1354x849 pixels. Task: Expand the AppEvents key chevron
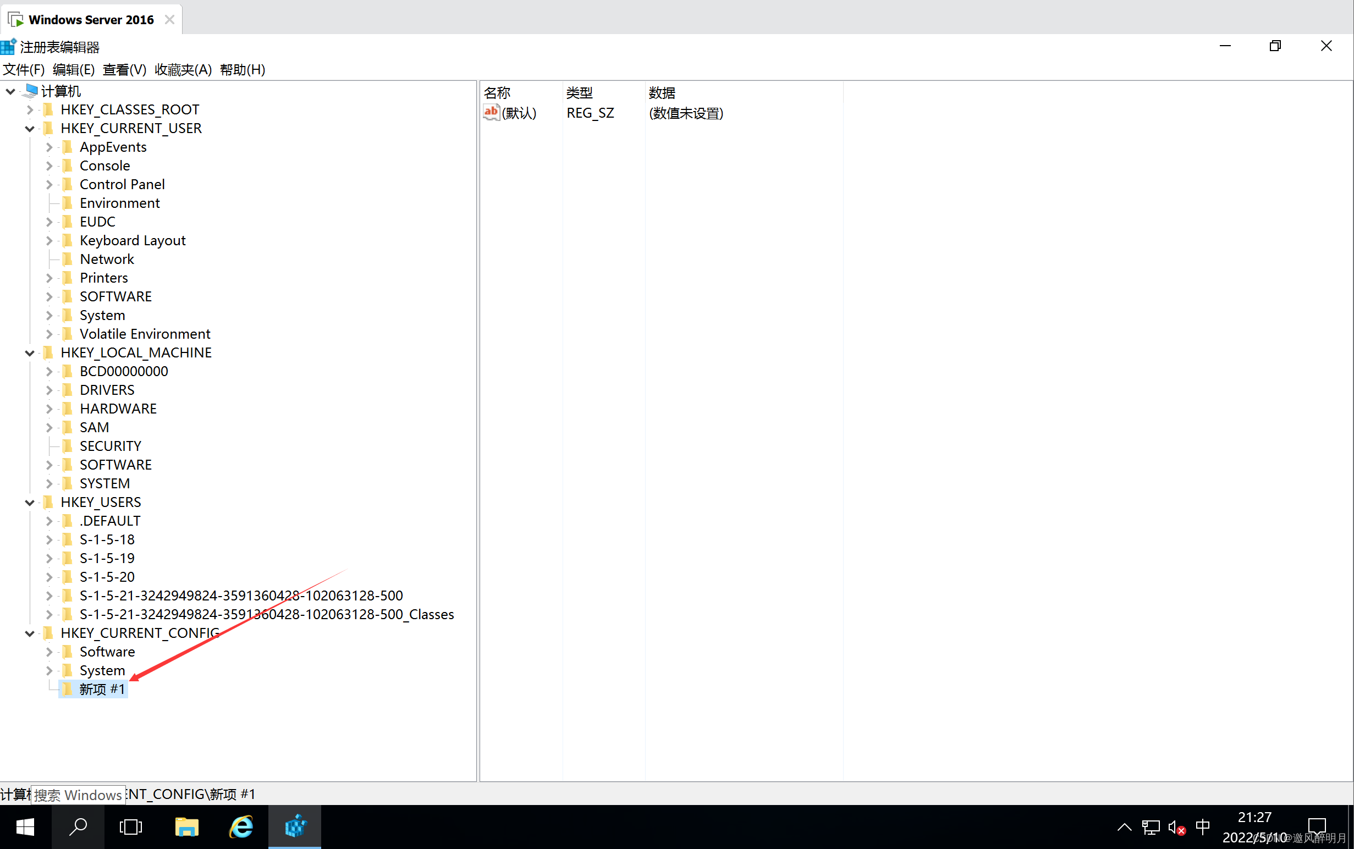(49, 147)
